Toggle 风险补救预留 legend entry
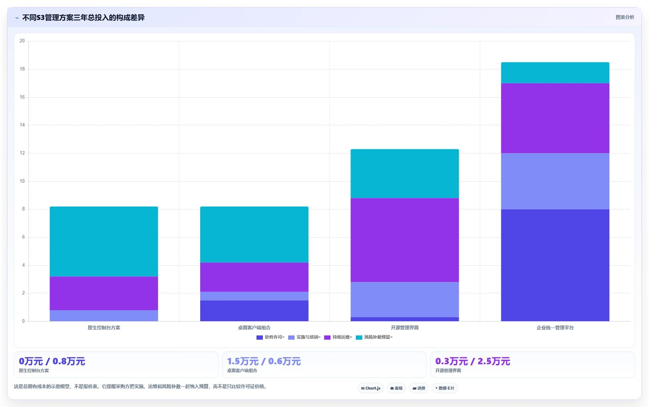Viewport: 649px width, 407px height. (x=374, y=337)
